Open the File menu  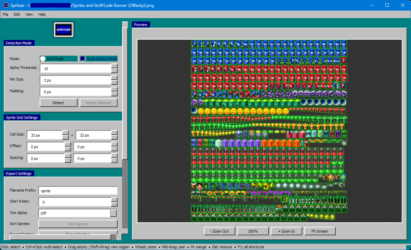pos(6,14)
